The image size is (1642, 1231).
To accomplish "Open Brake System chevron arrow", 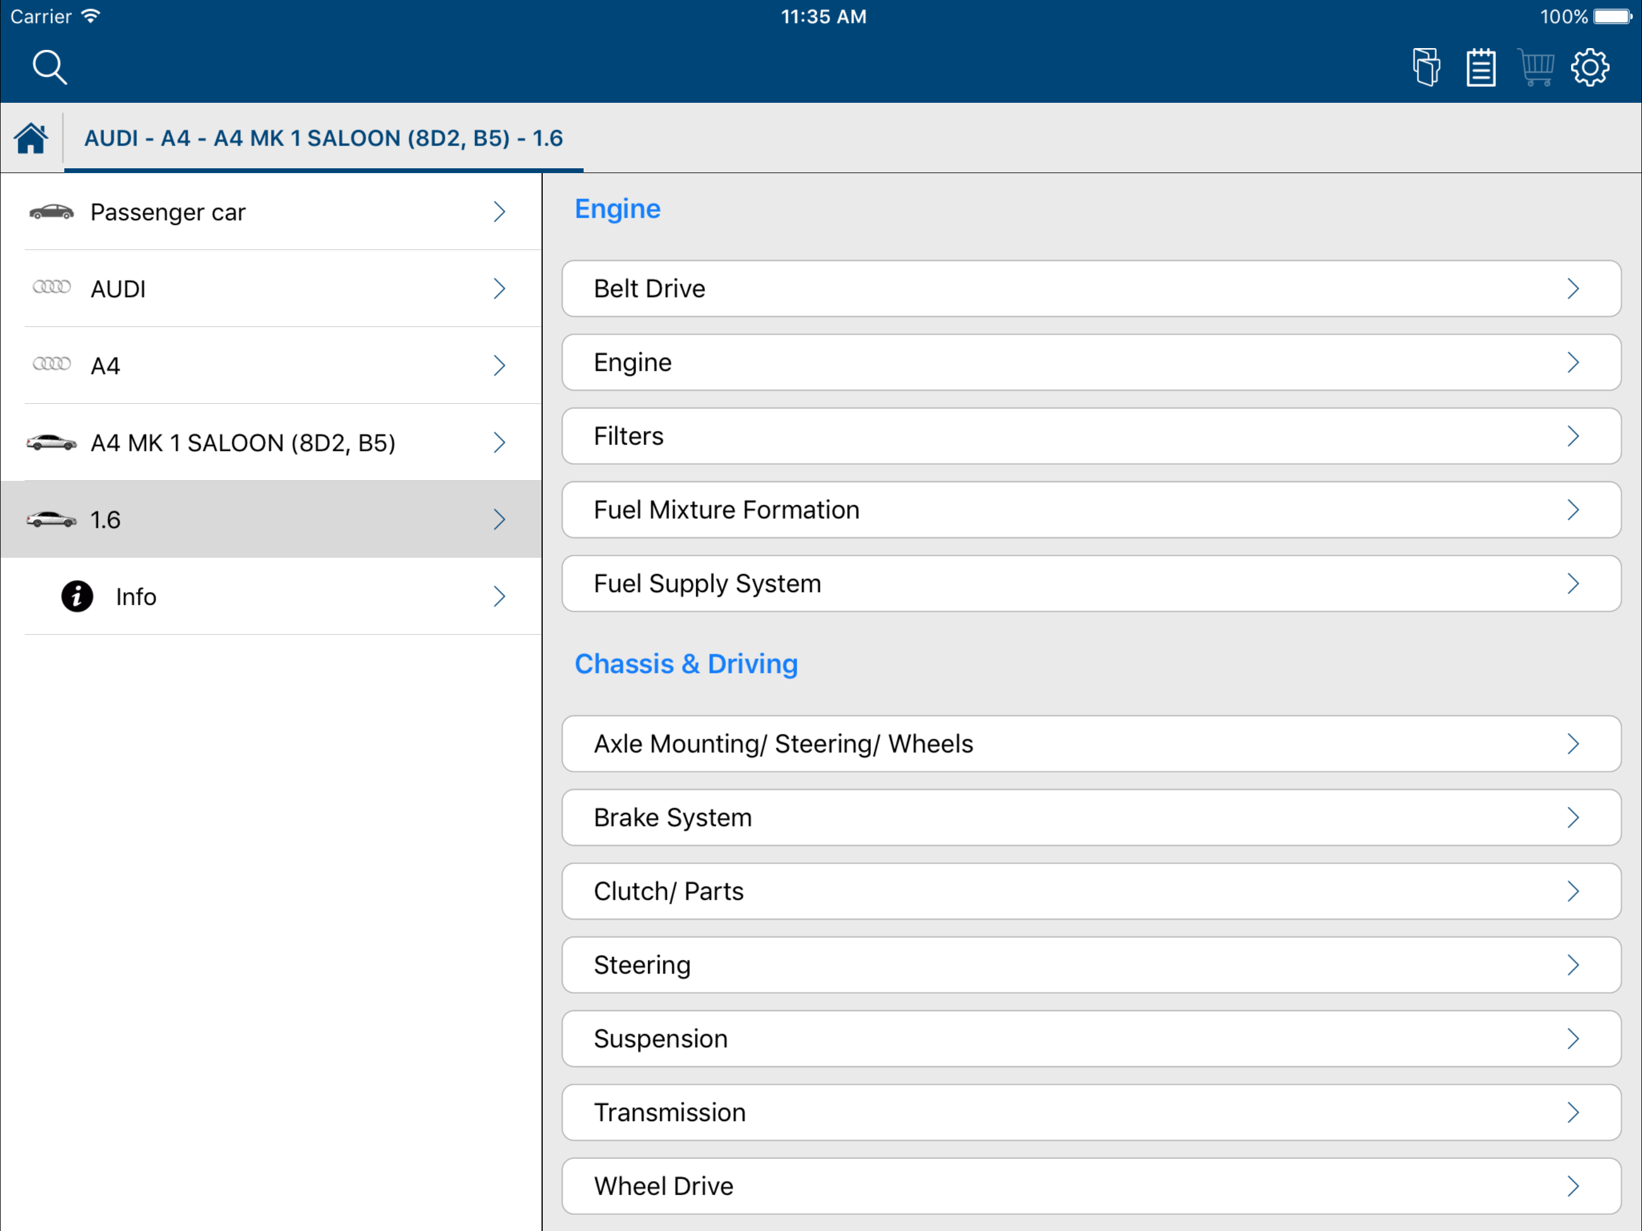I will click(x=1573, y=817).
